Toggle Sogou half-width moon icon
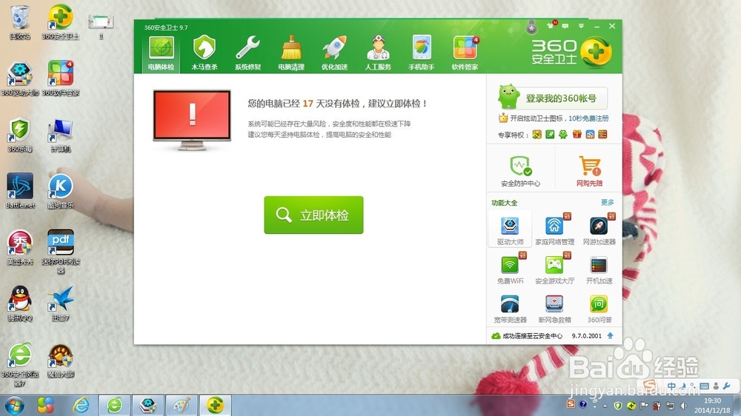 click(683, 386)
